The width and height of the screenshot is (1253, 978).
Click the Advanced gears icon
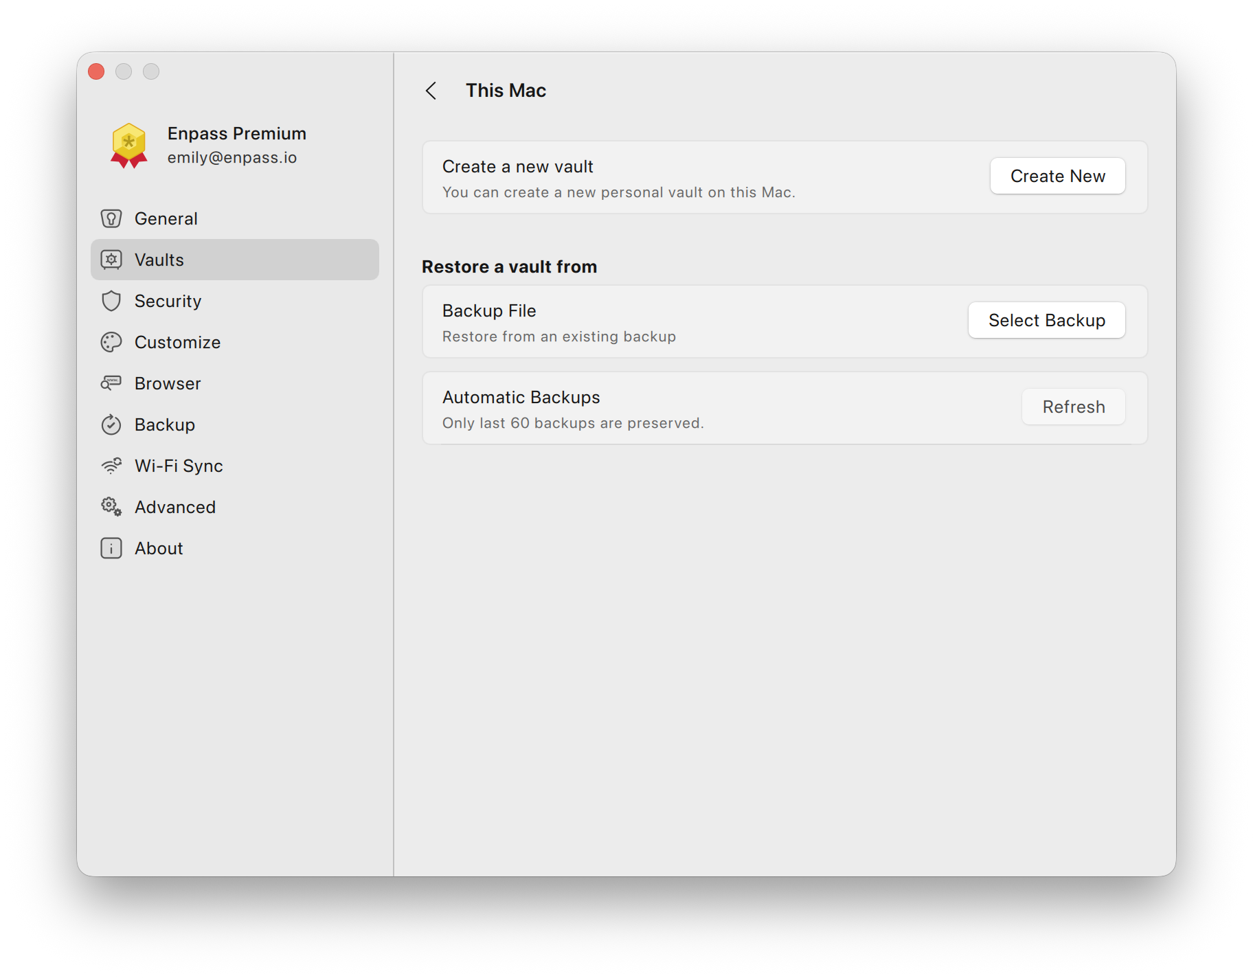(111, 507)
